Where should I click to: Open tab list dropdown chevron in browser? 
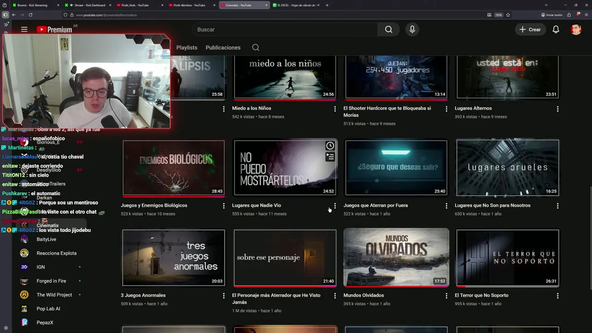click(x=546, y=5)
